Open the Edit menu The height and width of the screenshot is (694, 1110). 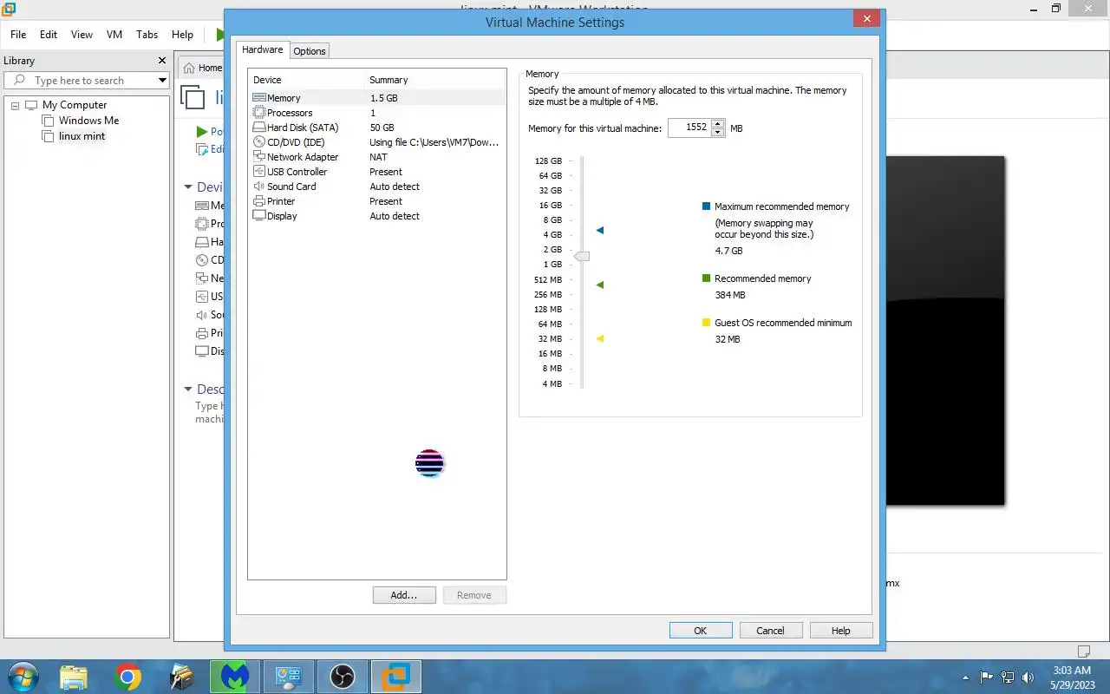49,35
